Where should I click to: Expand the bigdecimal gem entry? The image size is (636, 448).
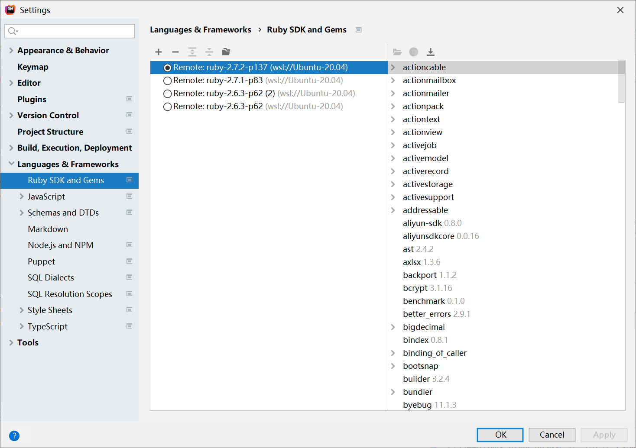393,327
